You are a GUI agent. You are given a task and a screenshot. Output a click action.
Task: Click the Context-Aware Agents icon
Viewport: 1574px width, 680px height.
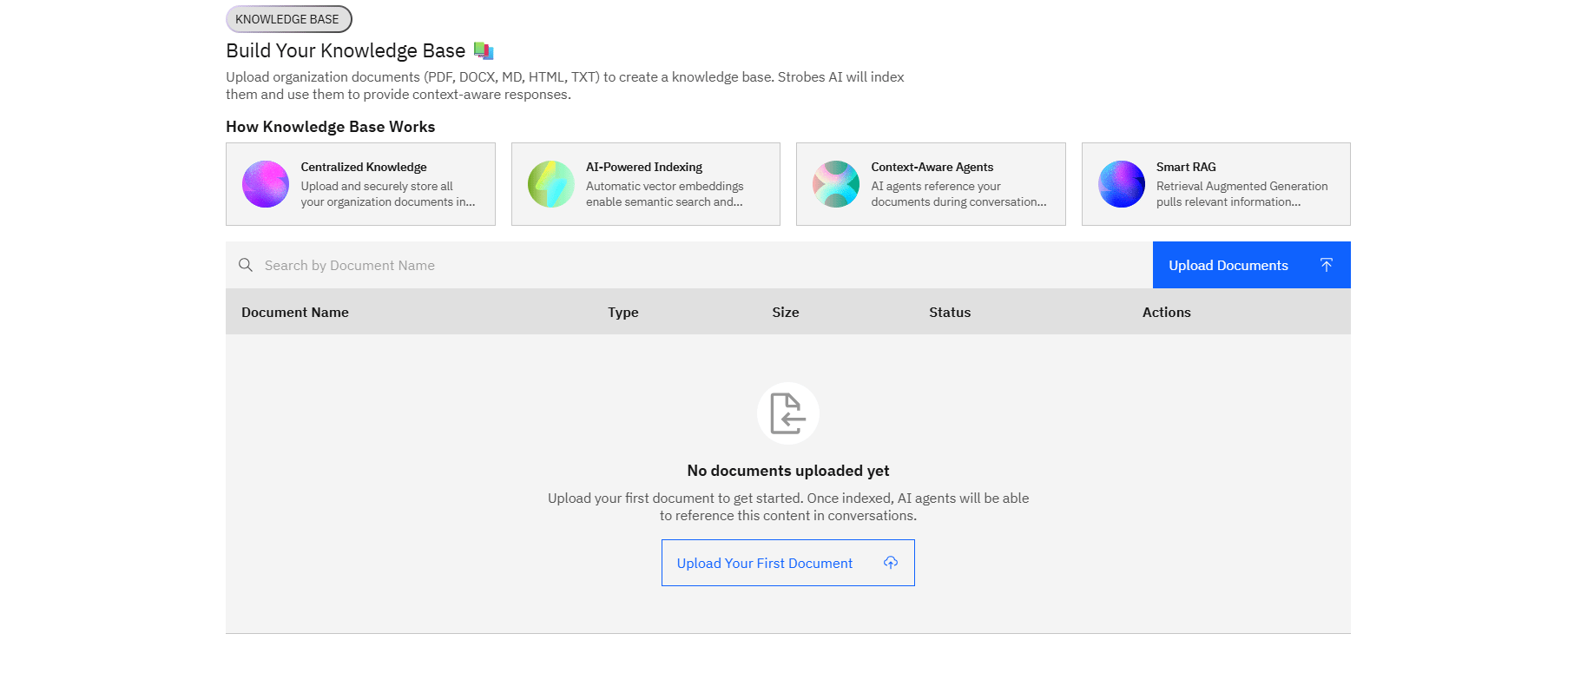[836, 184]
